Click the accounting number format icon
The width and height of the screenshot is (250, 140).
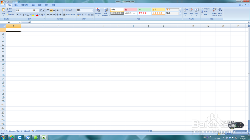tap(78, 15)
